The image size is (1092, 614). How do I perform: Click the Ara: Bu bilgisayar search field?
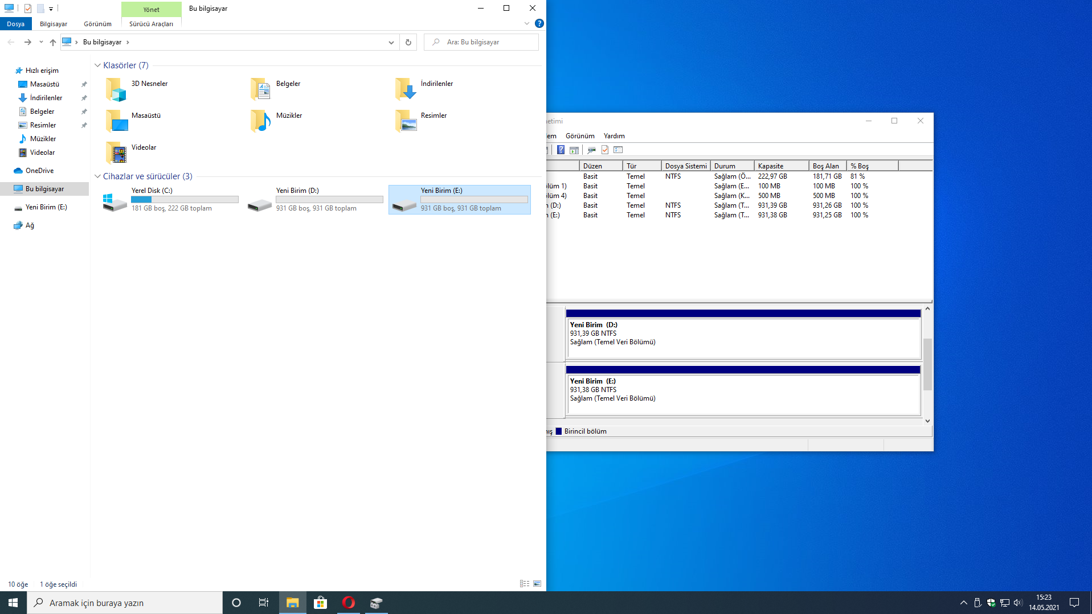coord(481,42)
